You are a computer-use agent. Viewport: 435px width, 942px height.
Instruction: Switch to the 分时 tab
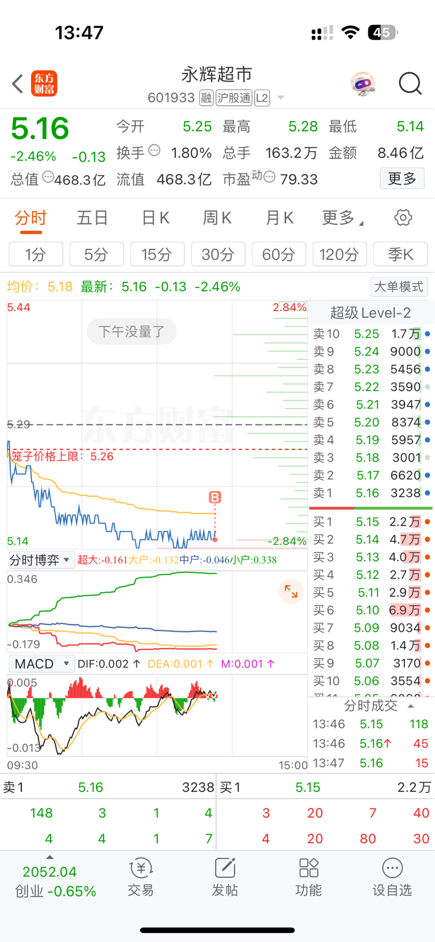31,218
